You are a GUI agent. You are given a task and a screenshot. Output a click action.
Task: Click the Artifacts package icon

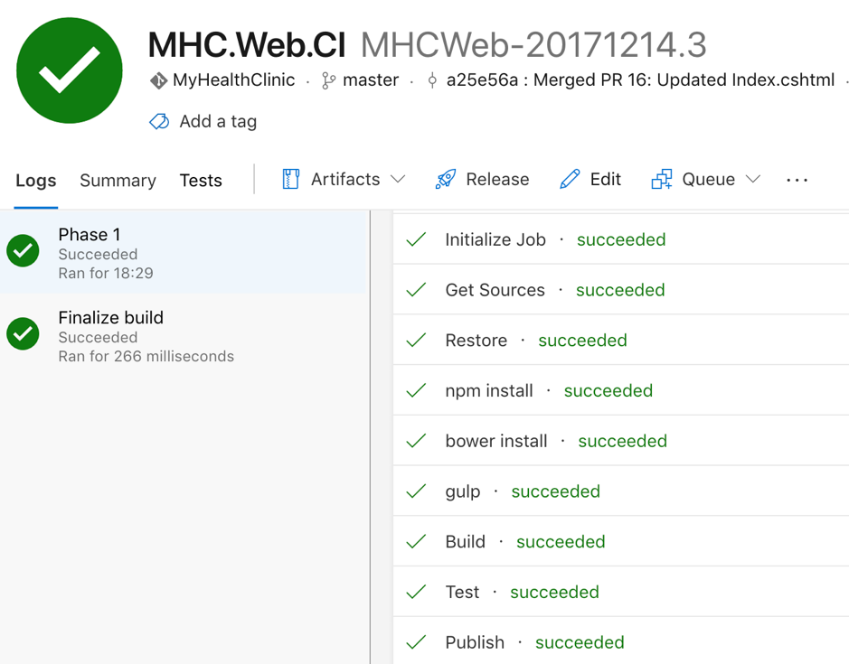point(290,180)
